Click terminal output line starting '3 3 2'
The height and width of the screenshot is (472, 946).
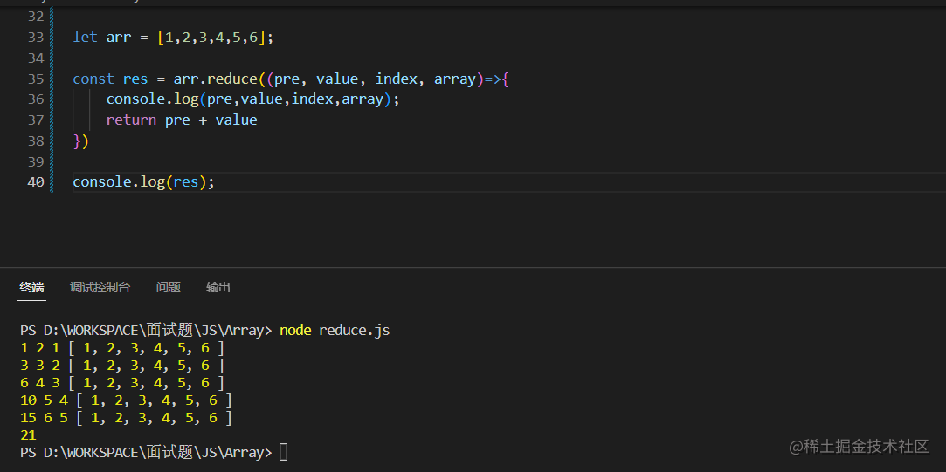coord(122,366)
